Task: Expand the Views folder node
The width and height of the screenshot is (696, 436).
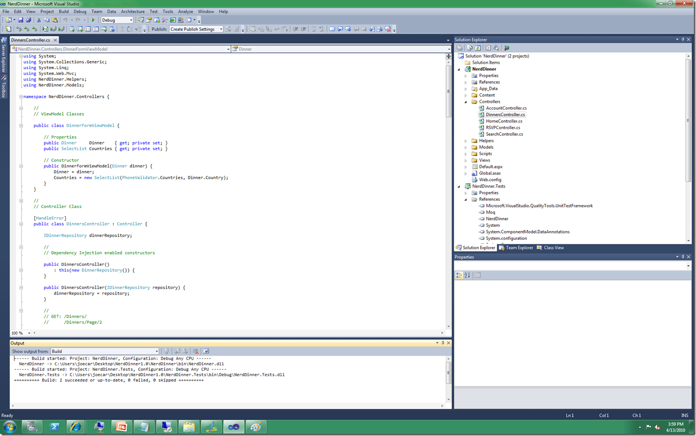Action: point(466,160)
